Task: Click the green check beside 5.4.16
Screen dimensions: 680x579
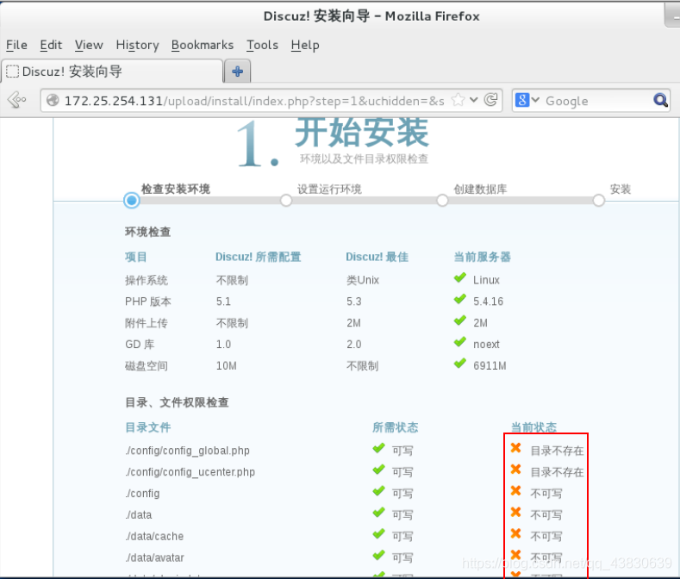Action: click(459, 299)
